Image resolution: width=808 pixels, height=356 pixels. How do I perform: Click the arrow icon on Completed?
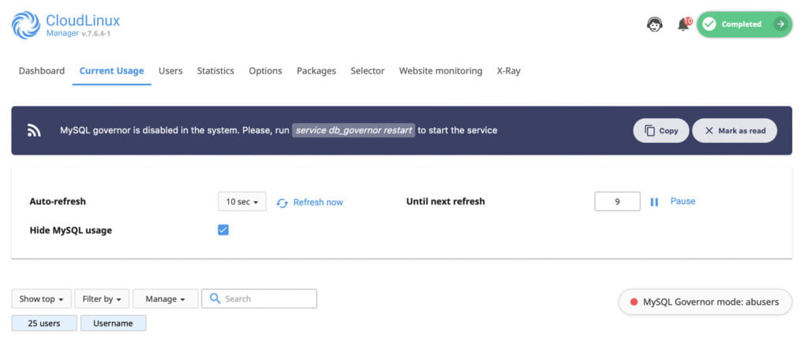[780, 24]
